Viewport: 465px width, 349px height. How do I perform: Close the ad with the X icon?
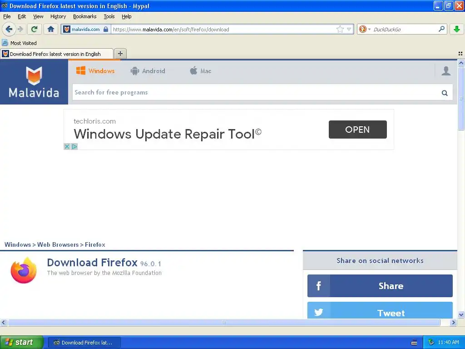tap(67, 147)
